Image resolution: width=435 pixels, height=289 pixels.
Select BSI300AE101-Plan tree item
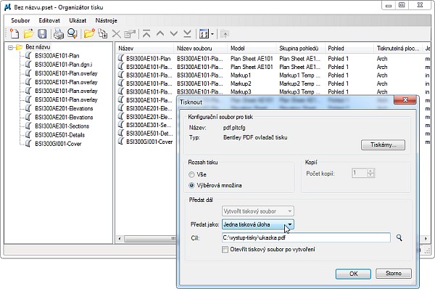coord(57,56)
